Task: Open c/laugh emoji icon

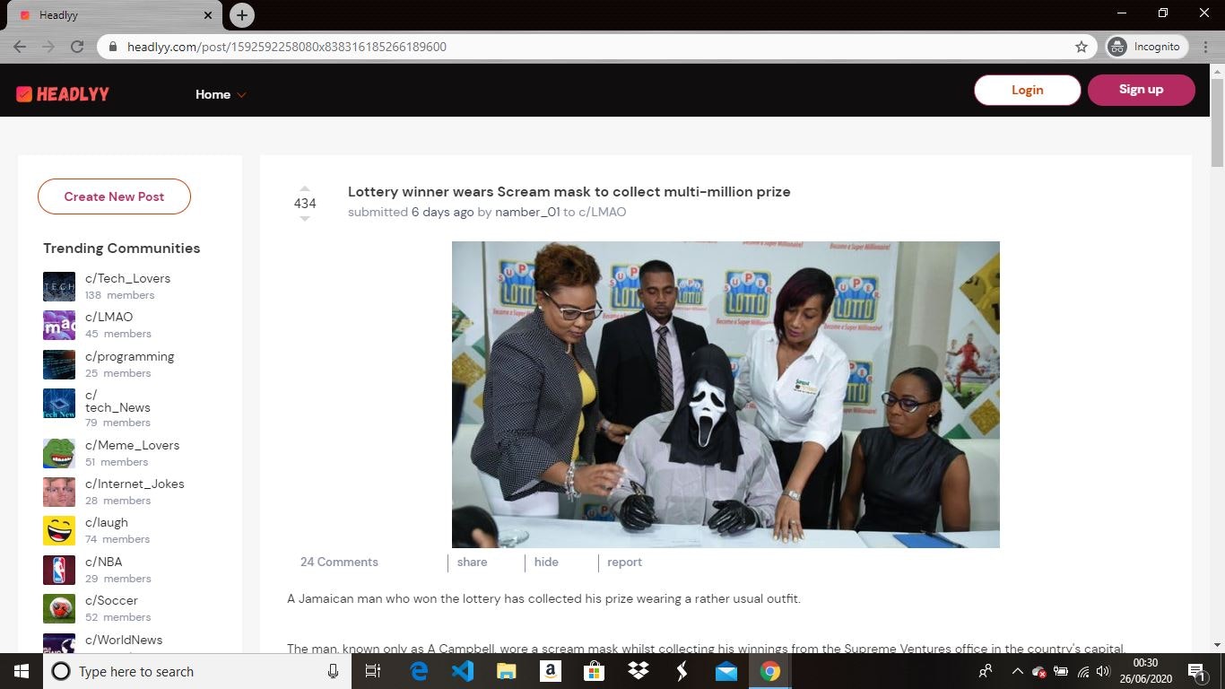Action: pos(59,530)
